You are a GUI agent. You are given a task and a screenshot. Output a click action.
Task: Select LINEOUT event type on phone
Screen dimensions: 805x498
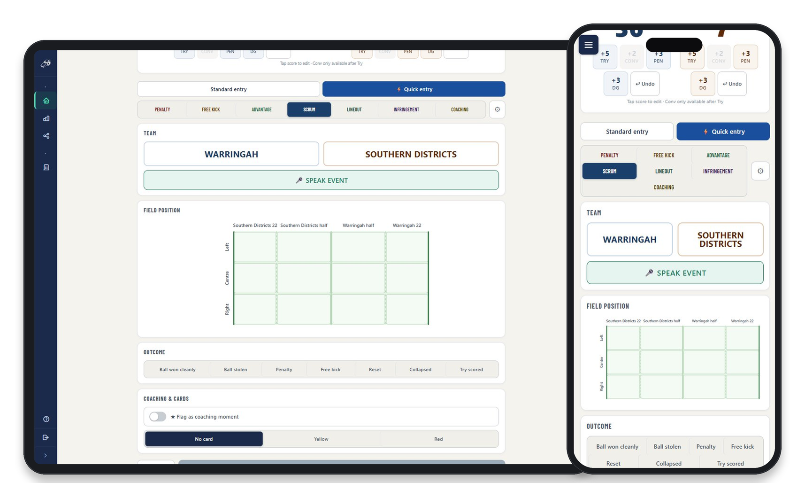[x=664, y=171]
